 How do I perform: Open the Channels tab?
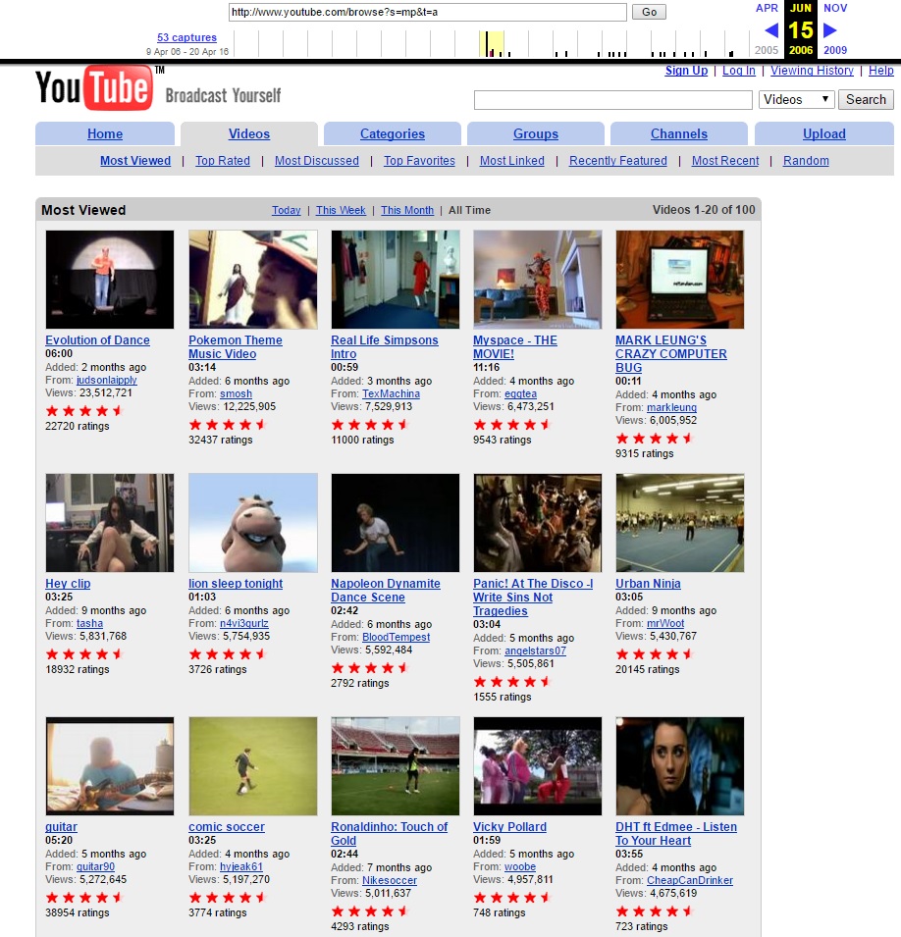click(x=679, y=133)
